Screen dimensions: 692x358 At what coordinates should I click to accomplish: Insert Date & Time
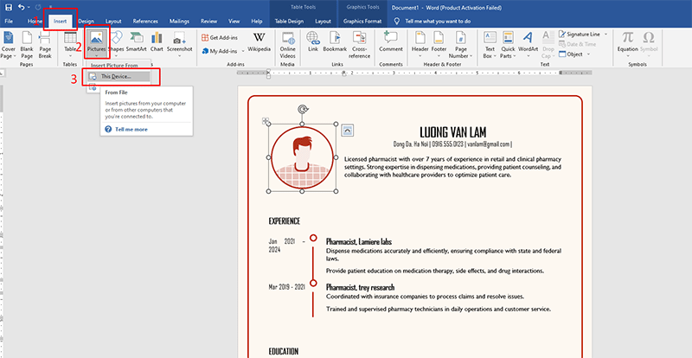[x=577, y=44]
